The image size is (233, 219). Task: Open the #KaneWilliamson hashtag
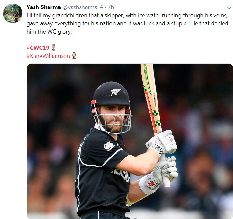pos(48,56)
